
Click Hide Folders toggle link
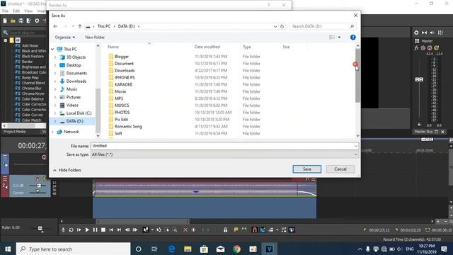tap(67, 170)
